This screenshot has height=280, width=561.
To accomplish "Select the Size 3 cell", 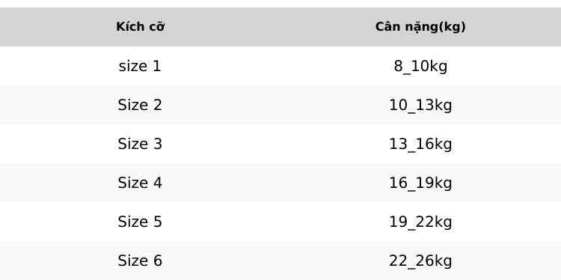I will (140, 144).
